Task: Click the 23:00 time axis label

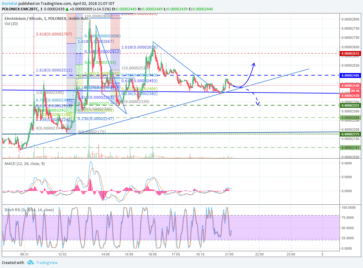Action: point(291,254)
